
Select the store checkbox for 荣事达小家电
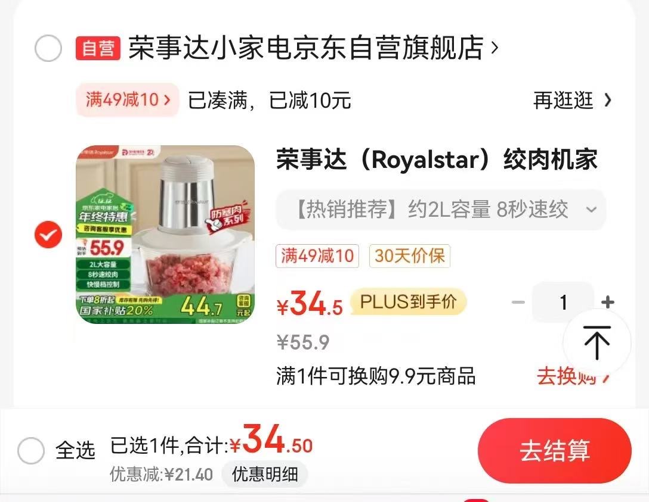tap(48, 48)
